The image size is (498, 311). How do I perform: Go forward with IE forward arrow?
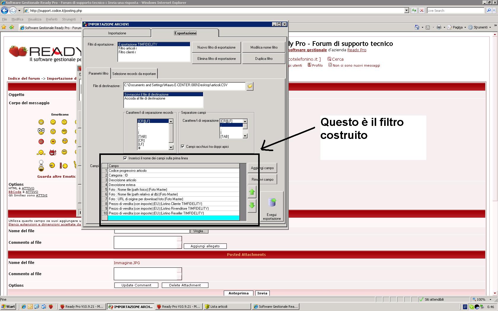[13, 11]
